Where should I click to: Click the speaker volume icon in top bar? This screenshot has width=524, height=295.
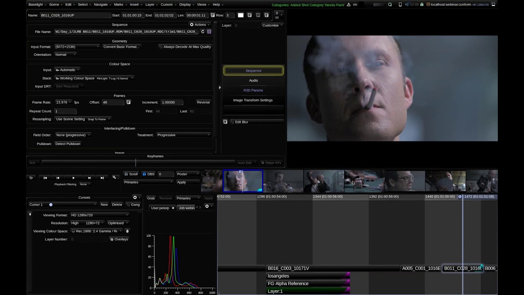pos(407,5)
